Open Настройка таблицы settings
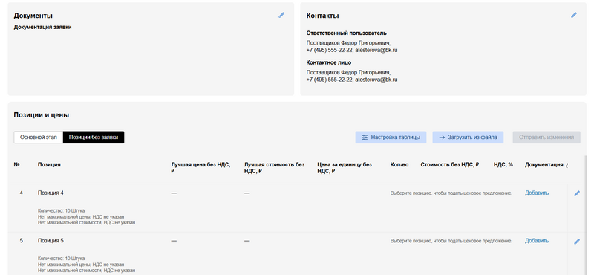594x275 pixels. click(x=391, y=137)
